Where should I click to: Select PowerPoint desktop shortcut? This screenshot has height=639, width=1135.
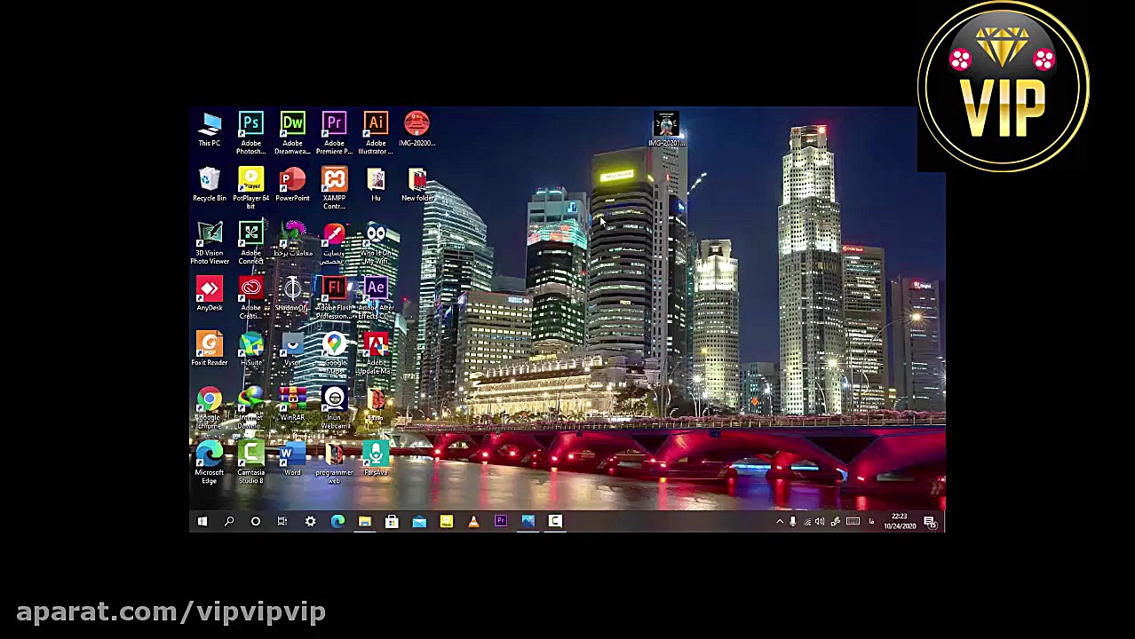click(292, 184)
